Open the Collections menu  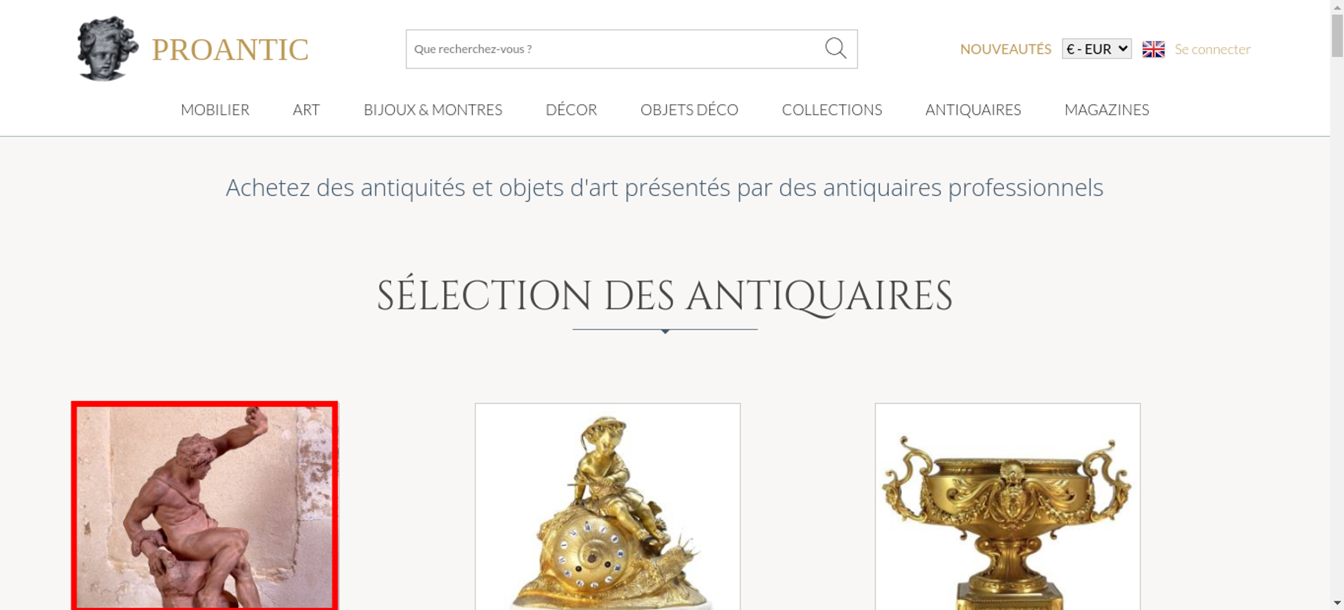click(x=832, y=110)
